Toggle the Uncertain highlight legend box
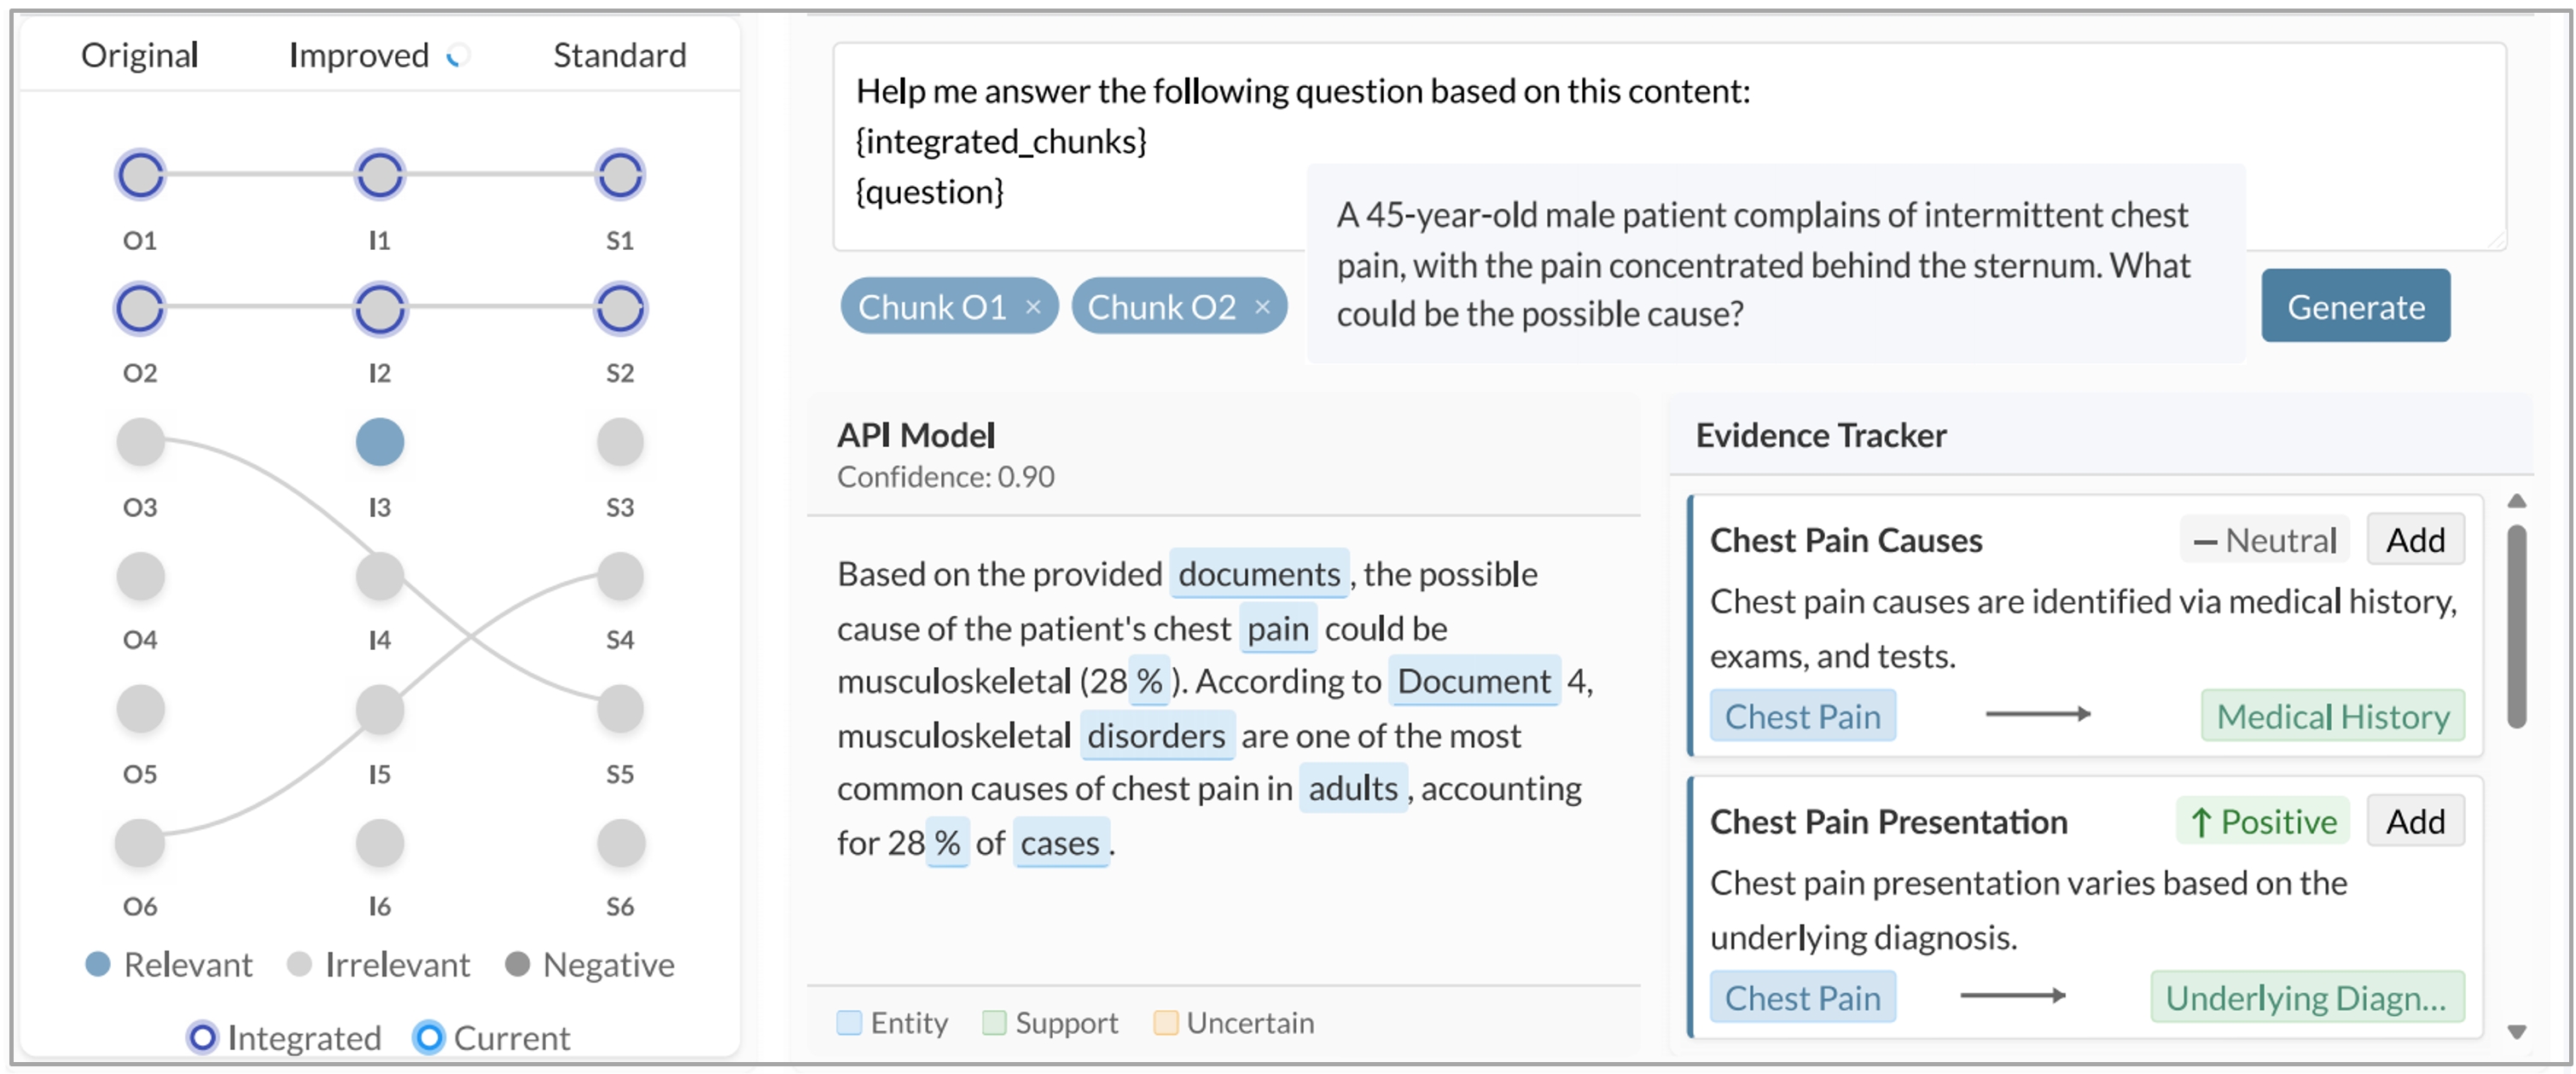 (x=1165, y=1022)
